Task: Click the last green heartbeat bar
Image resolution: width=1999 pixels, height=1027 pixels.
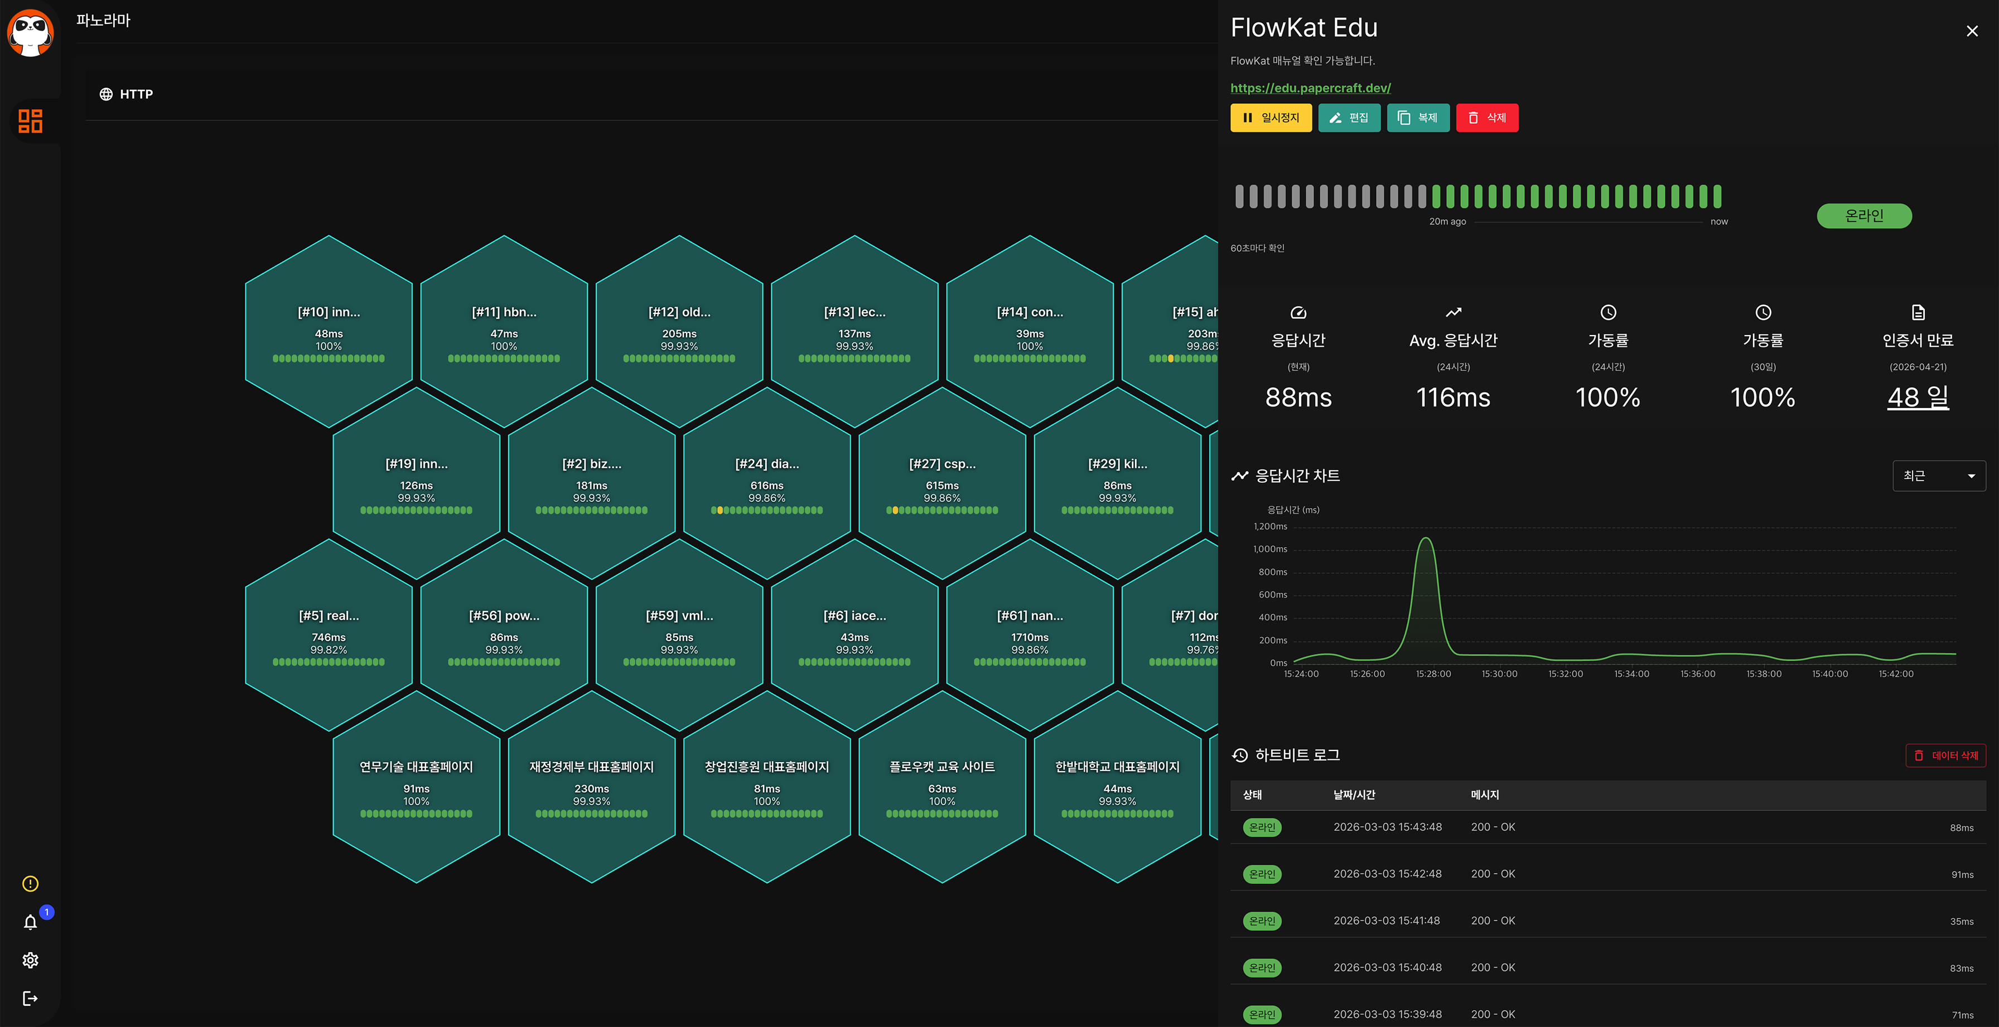Action: point(1717,196)
